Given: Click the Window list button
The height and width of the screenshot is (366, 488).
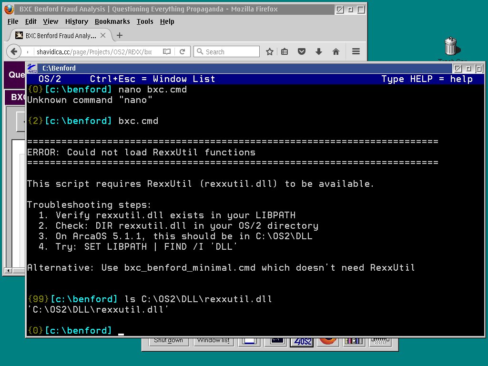Looking at the screenshot, I should click(x=213, y=340).
